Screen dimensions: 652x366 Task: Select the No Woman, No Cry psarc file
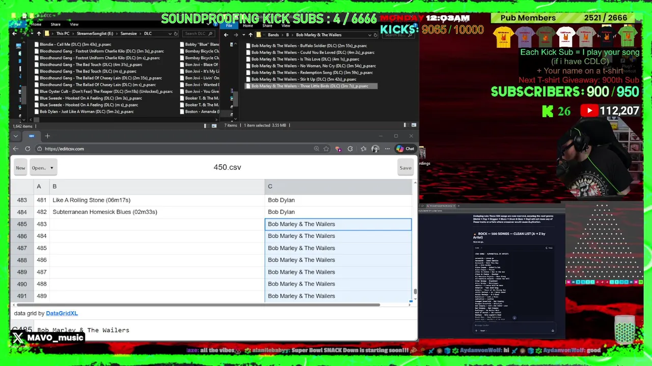pos(310,66)
